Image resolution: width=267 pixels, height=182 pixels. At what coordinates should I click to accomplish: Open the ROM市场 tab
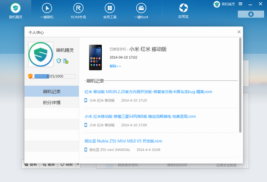[78, 11]
